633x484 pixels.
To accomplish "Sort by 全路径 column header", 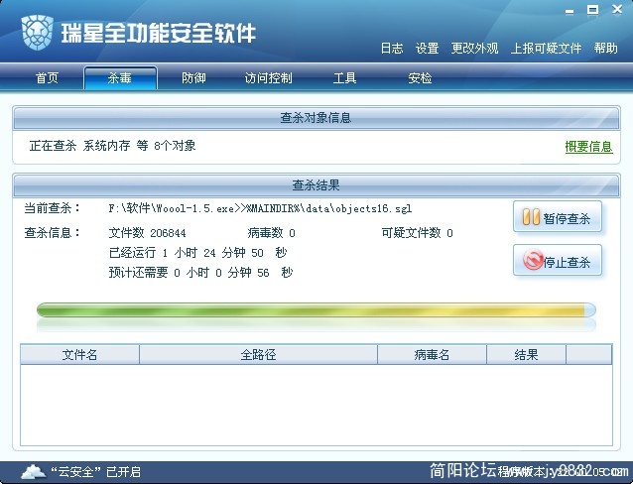I will (258, 355).
